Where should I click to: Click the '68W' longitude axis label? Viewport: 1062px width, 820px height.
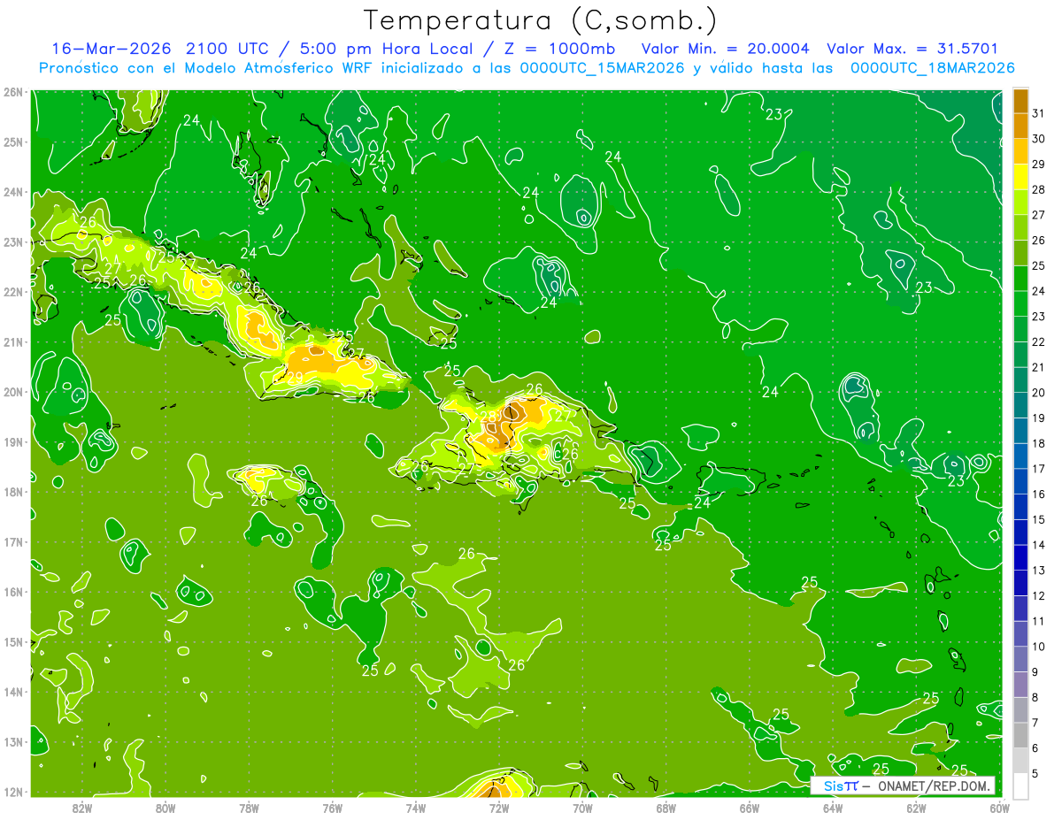pos(666,808)
